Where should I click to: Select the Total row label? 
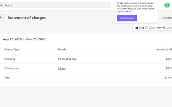click(x=7, y=78)
